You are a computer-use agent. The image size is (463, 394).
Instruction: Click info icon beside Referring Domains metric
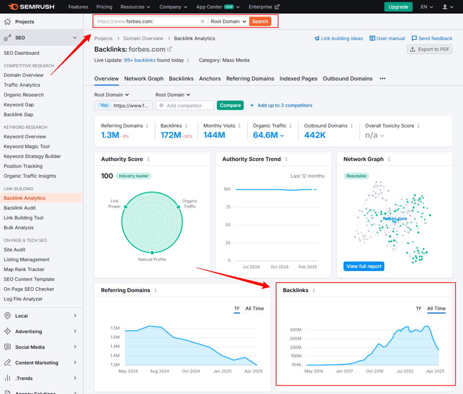pos(147,126)
